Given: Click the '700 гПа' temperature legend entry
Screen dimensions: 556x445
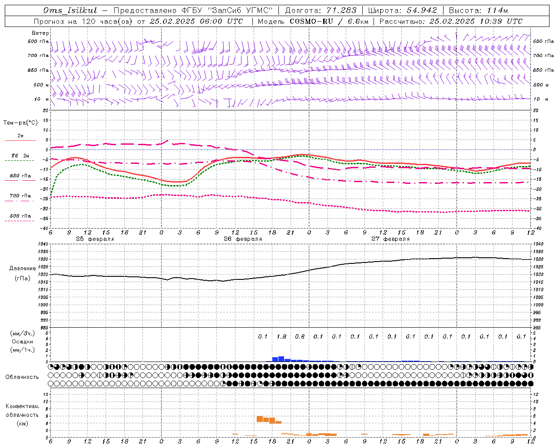Looking at the screenshot, I should (20, 196).
